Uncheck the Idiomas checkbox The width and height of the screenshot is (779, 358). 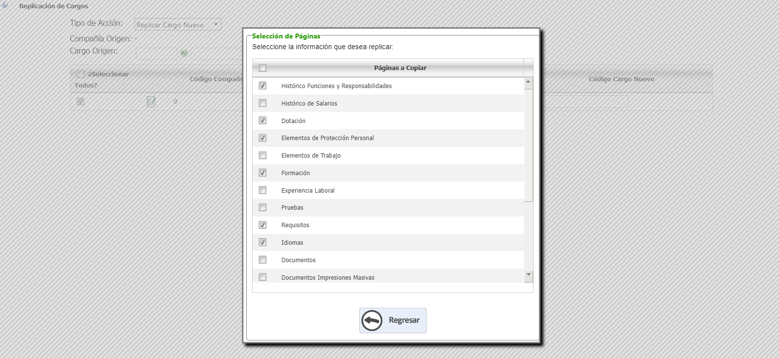pyautogui.click(x=263, y=242)
